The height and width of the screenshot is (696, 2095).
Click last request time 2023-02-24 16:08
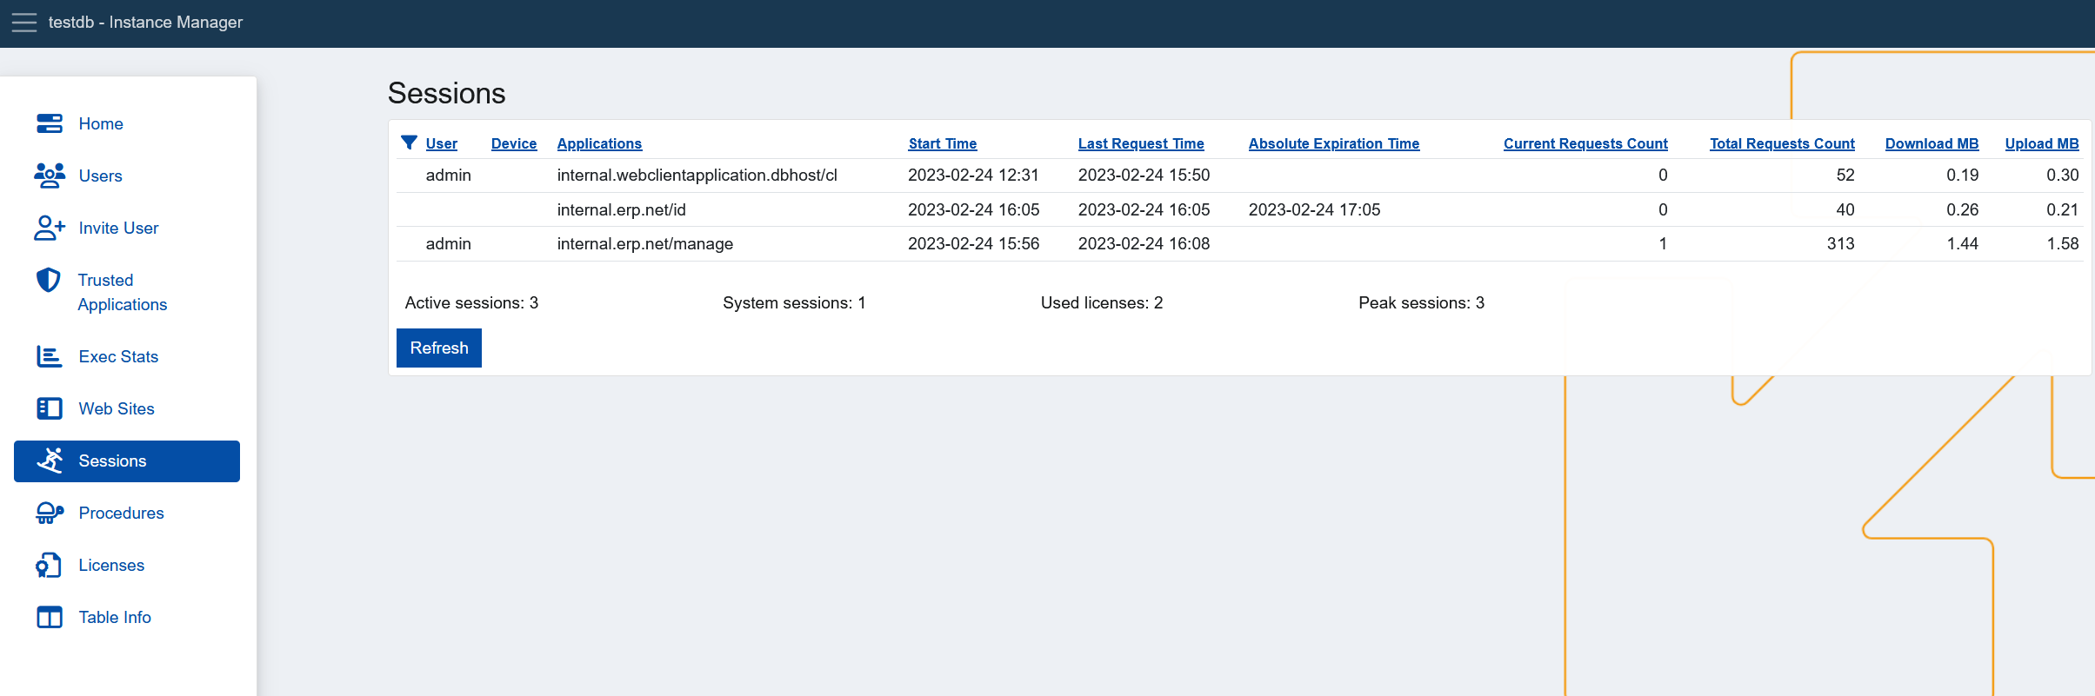point(1144,243)
